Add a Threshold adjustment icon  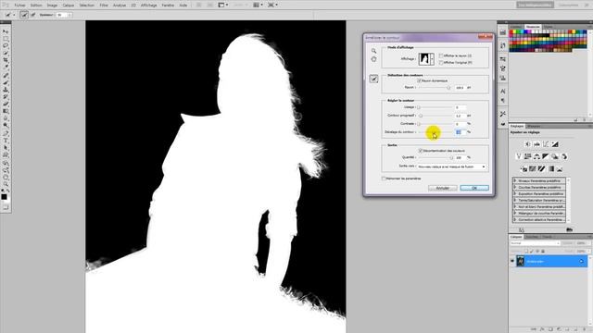point(541,168)
